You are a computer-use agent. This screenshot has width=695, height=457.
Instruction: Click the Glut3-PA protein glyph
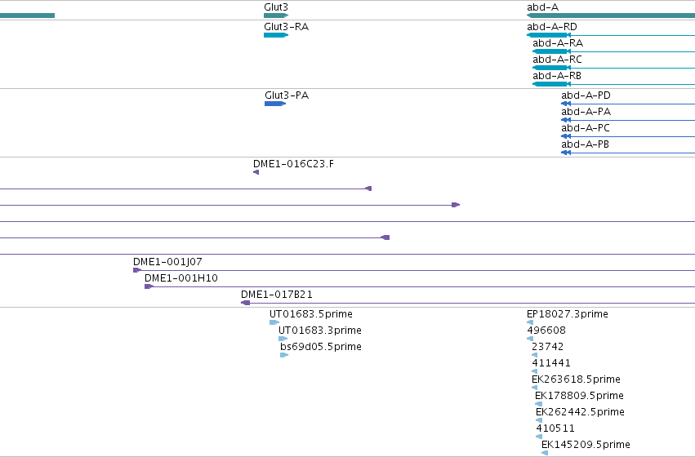[274, 104]
